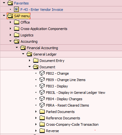Select FBRA - Reset Cleared Items text
This screenshot has height=135, width=122.
point(67,105)
